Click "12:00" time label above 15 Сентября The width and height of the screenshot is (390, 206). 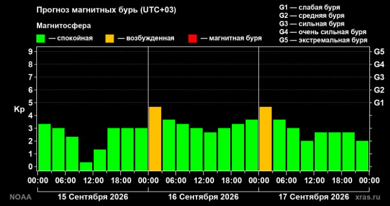pos(93,180)
